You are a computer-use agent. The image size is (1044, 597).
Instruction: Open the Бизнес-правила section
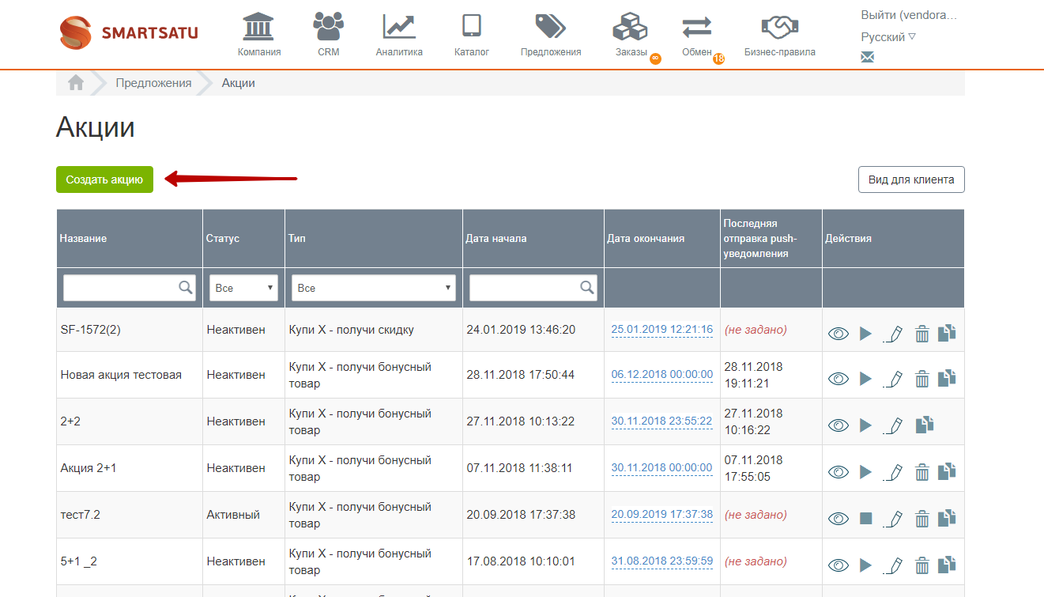click(x=780, y=35)
